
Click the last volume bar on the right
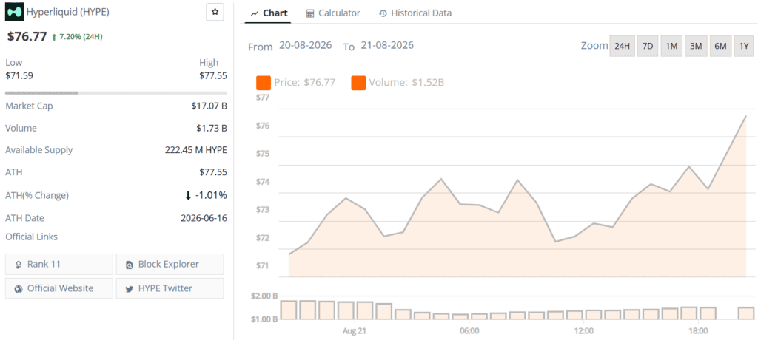tap(746, 313)
